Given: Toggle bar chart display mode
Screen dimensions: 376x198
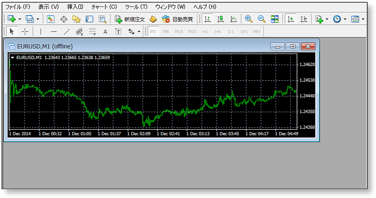Looking at the screenshot, I should (x=208, y=19).
